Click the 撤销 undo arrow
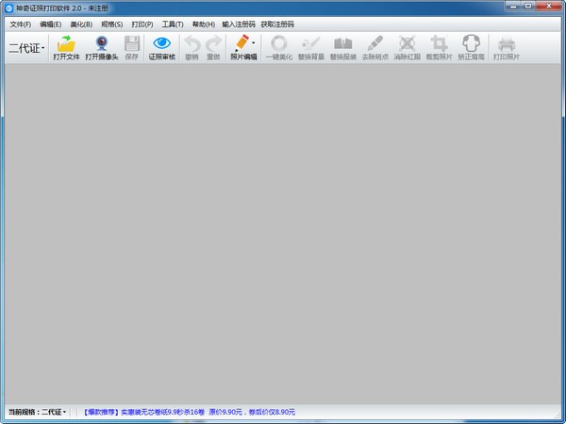Image resolution: width=566 pixels, height=424 pixels. click(x=191, y=44)
